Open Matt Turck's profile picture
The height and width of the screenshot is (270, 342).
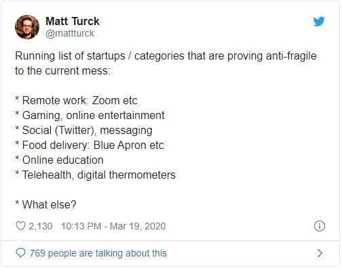pos(27,27)
